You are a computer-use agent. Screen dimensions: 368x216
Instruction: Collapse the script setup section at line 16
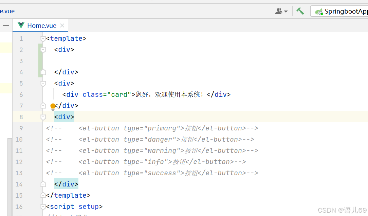pos(43,206)
